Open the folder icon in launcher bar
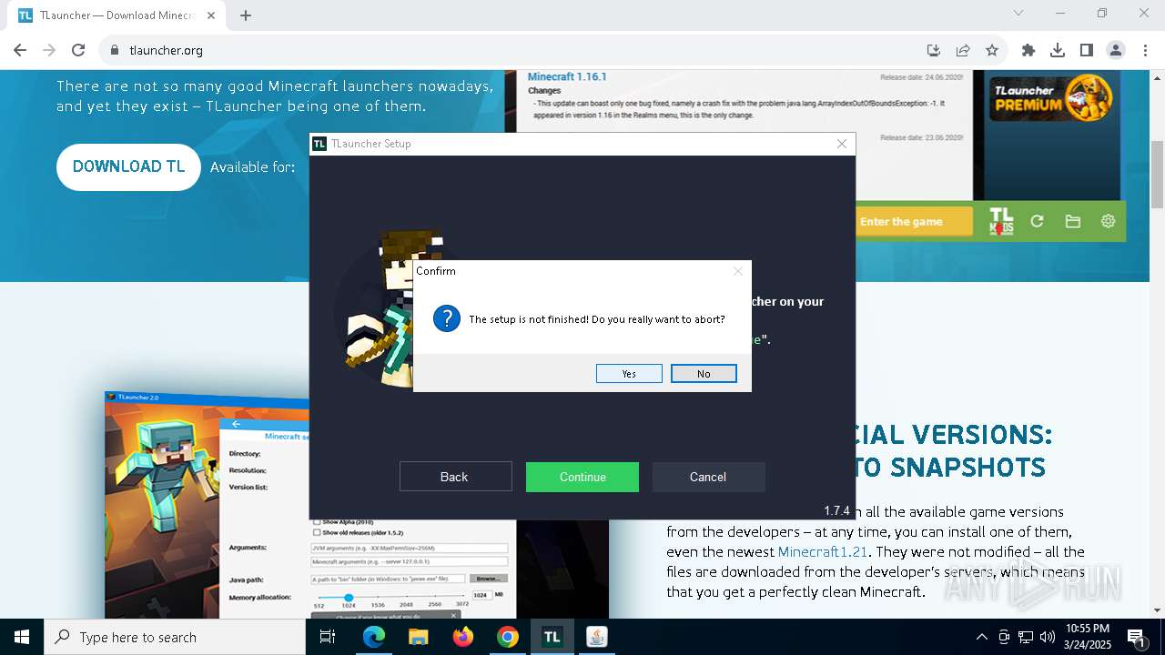 click(1072, 221)
